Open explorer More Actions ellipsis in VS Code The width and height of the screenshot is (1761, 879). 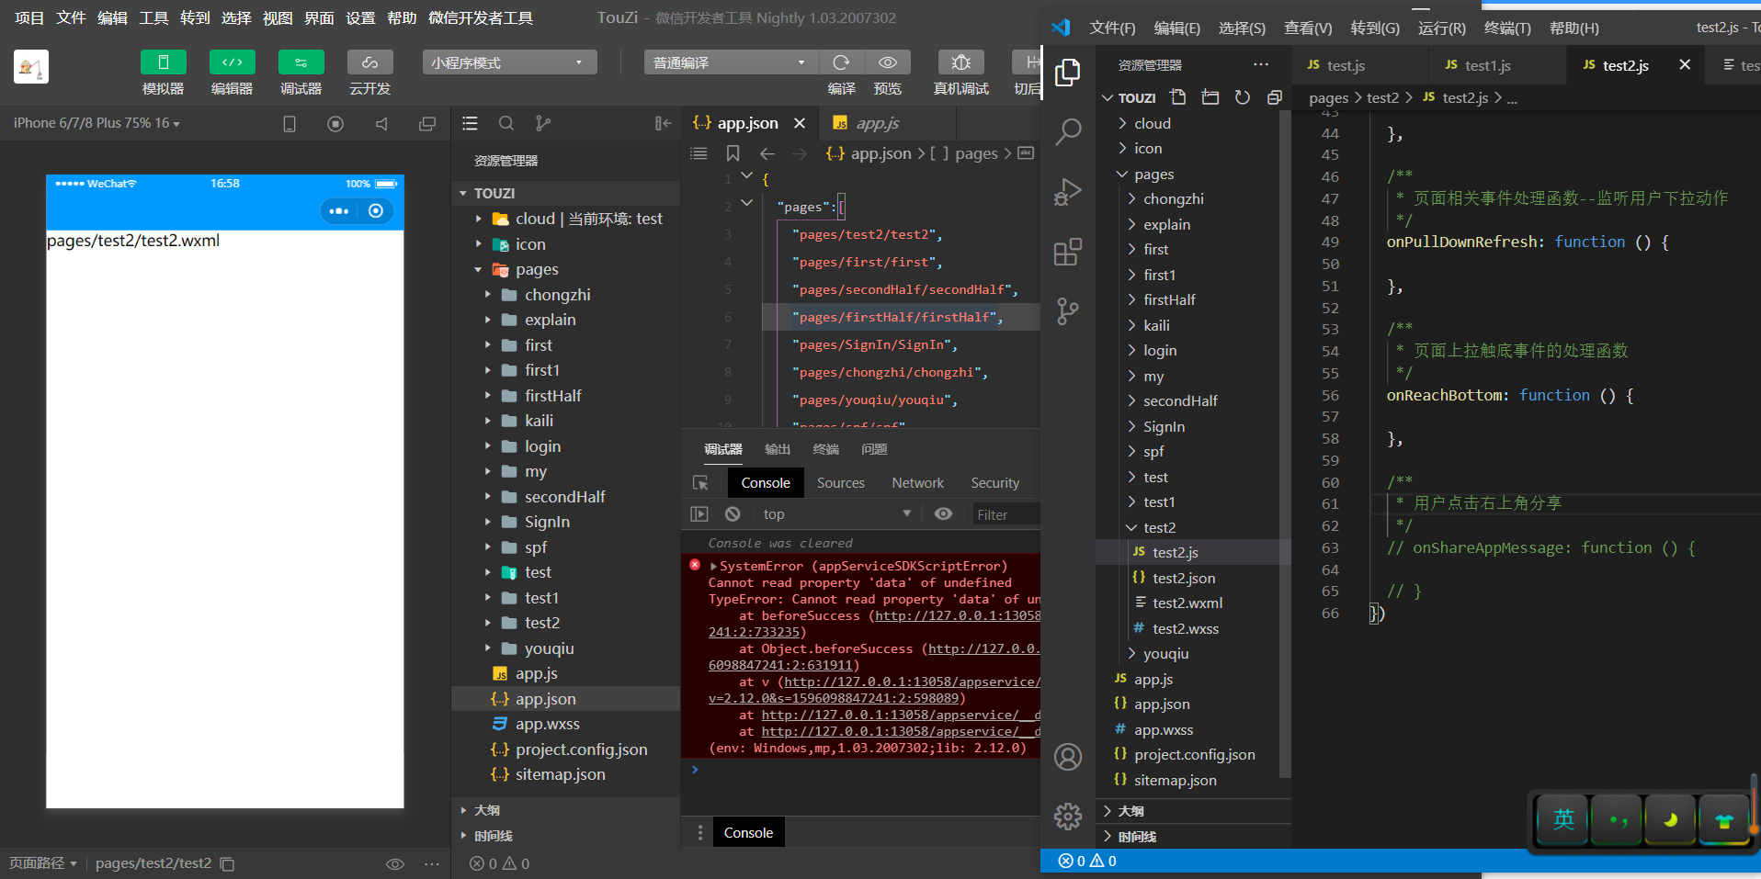[1261, 64]
